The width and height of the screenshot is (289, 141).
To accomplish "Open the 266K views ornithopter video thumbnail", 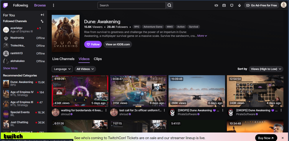I will point(197,91).
